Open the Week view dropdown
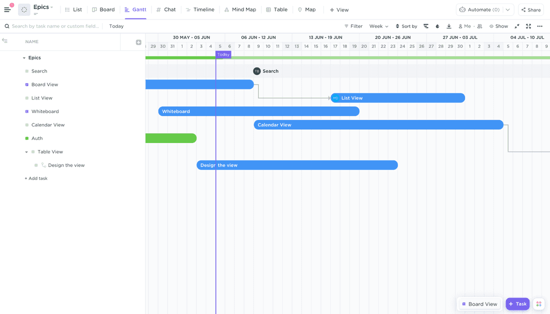550x314 pixels. [378, 25]
